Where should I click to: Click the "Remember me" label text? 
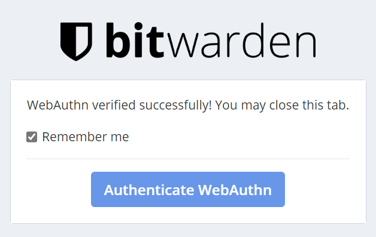(86, 137)
